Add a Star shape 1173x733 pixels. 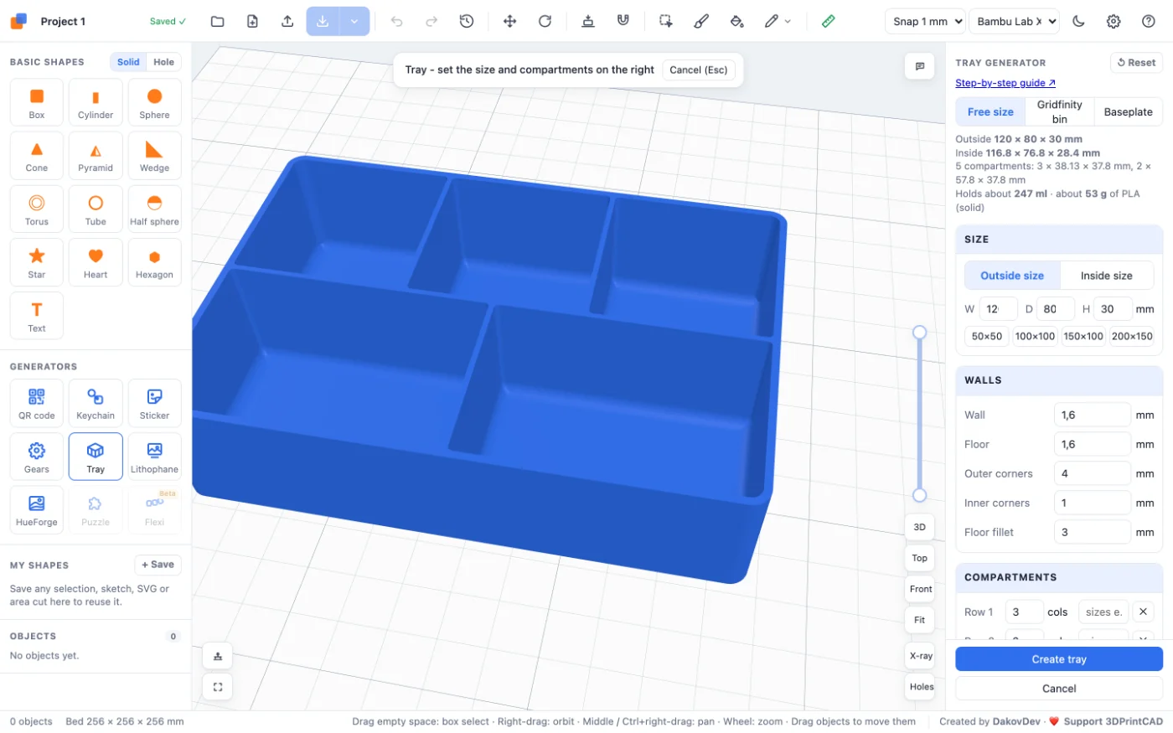(x=37, y=263)
